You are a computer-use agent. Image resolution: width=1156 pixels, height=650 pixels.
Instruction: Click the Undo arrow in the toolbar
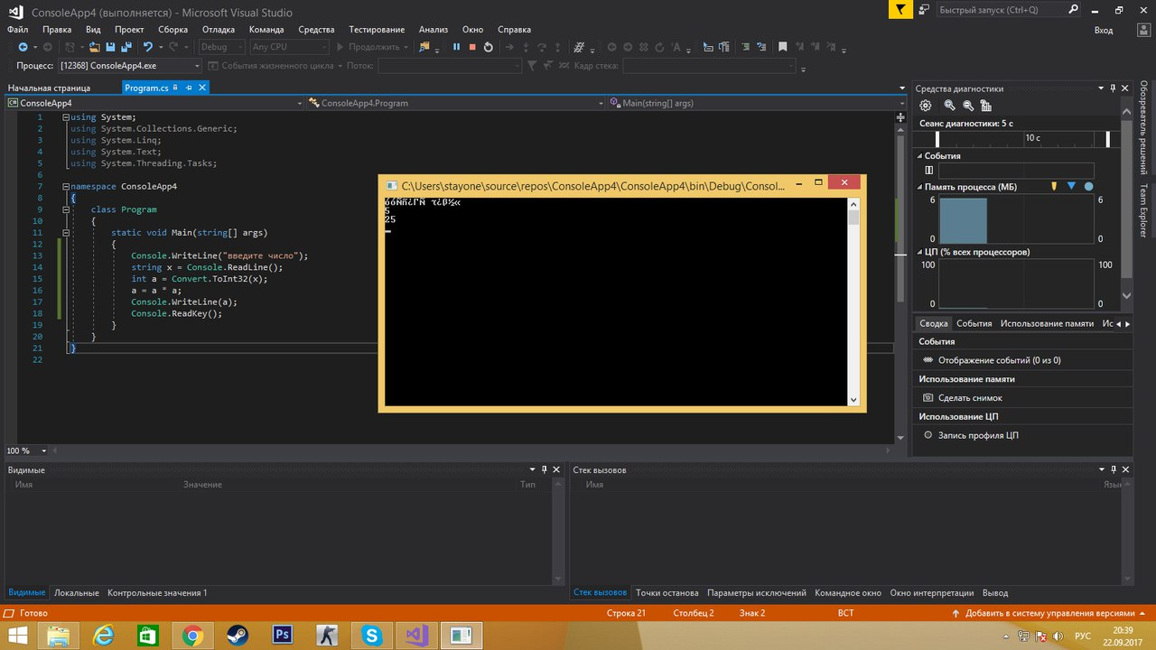148,47
